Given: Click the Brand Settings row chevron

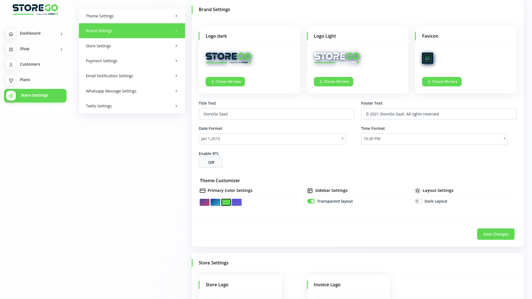Looking at the screenshot, I should click(x=176, y=31).
